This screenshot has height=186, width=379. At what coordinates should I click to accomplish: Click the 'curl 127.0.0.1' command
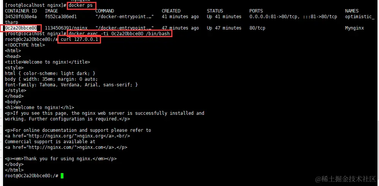79,39
